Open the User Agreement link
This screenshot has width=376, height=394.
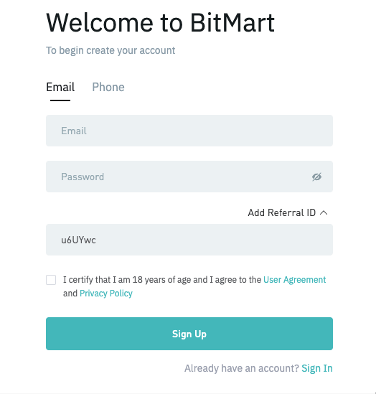click(295, 280)
